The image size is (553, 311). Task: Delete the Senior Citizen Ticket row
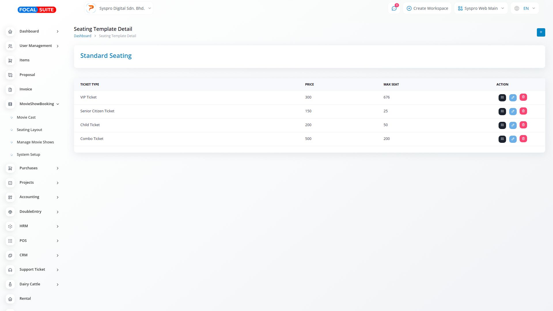point(523,111)
